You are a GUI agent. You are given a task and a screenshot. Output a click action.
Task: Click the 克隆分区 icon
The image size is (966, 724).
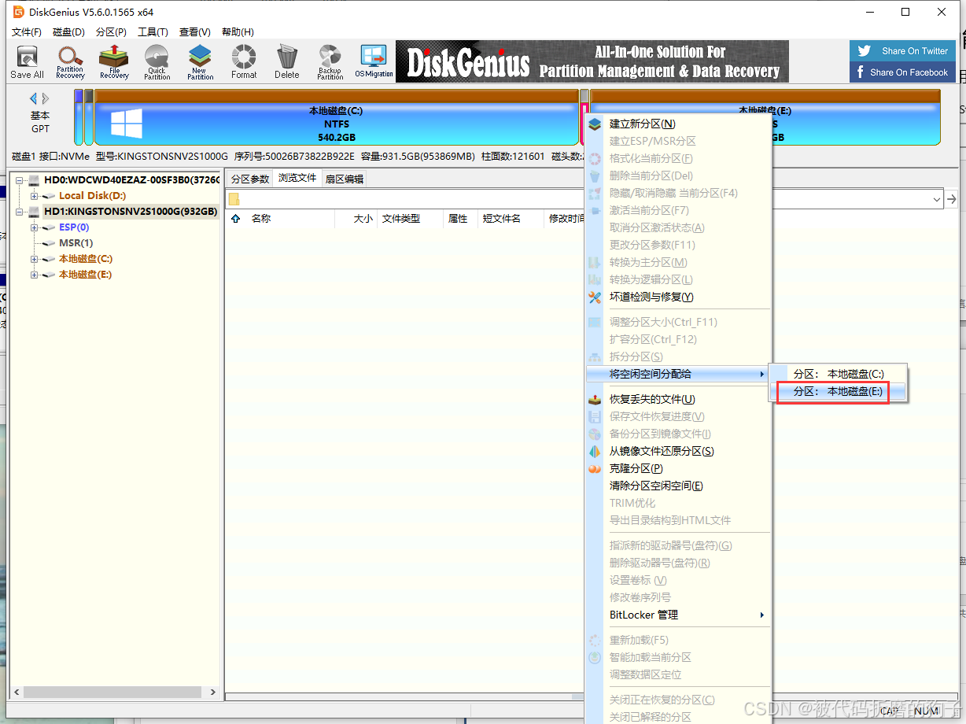595,469
